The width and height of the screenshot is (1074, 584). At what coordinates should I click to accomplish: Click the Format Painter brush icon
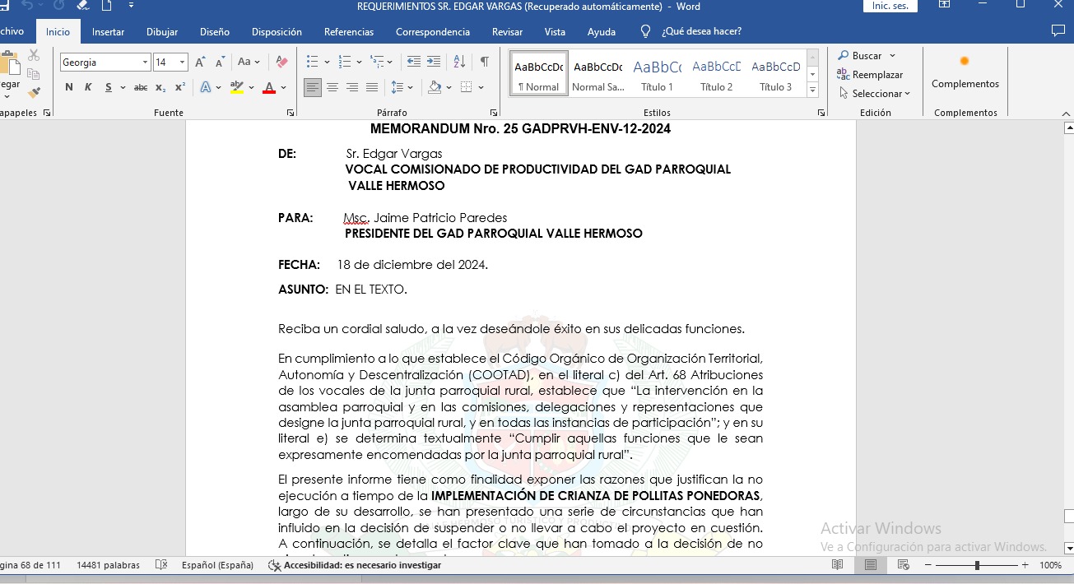coord(34,93)
